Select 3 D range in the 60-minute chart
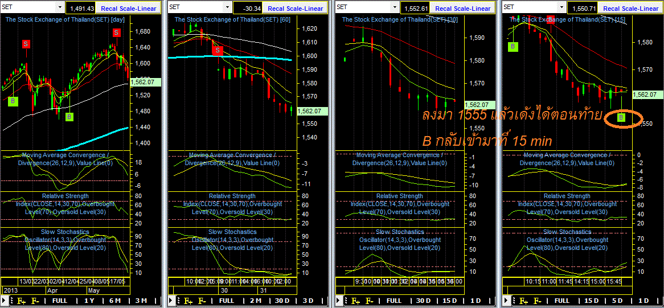The image size is (664, 308). [x=309, y=301]
